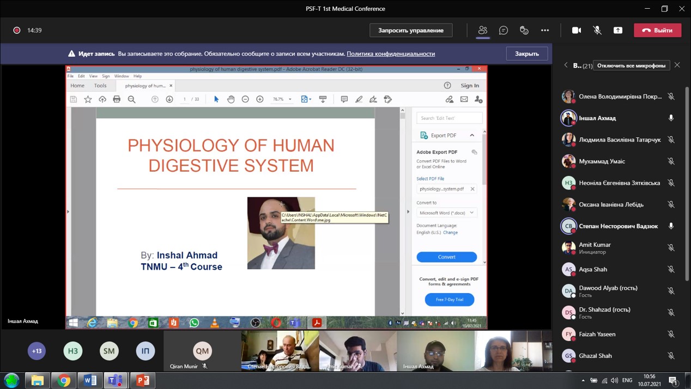Toggle the camera on or off
Viewport: 691px width, 389px height.
pyautogui.click(x=577, y=31)
